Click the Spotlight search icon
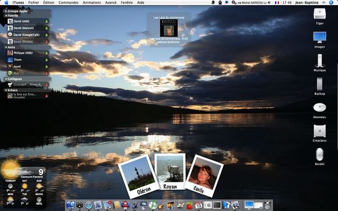 331,3
